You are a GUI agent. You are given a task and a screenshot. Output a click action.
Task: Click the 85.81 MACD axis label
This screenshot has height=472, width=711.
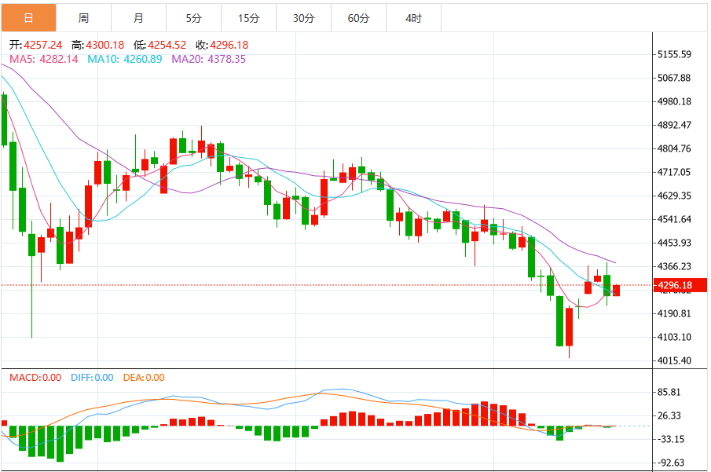click(x=669, y=392)
